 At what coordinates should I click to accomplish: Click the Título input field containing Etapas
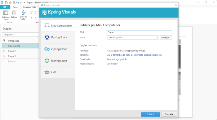coord(139,32)
